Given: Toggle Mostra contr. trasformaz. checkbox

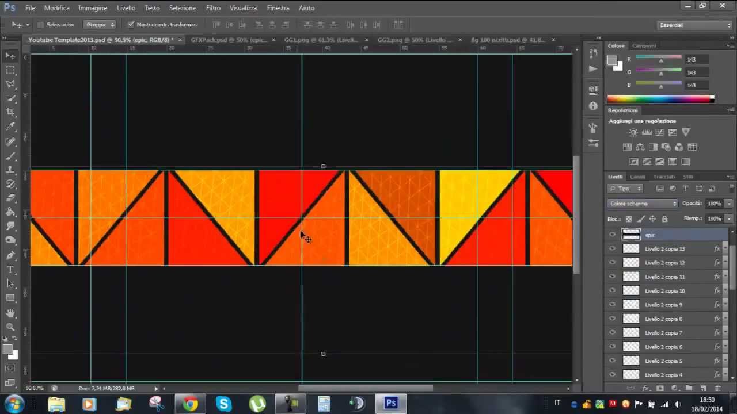Looking at the screenshot, I should (x=131, y=25).
